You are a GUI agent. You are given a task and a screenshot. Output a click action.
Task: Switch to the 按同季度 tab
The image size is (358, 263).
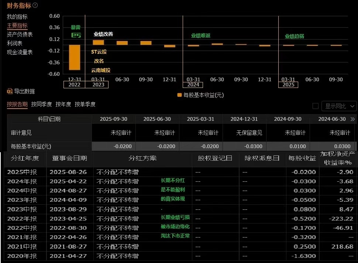click(42, 105)
